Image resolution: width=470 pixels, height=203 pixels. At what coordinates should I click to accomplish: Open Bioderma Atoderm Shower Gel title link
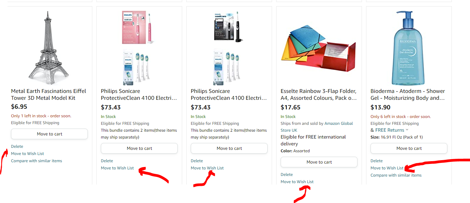pyautogui.click(x=408, y=95)
